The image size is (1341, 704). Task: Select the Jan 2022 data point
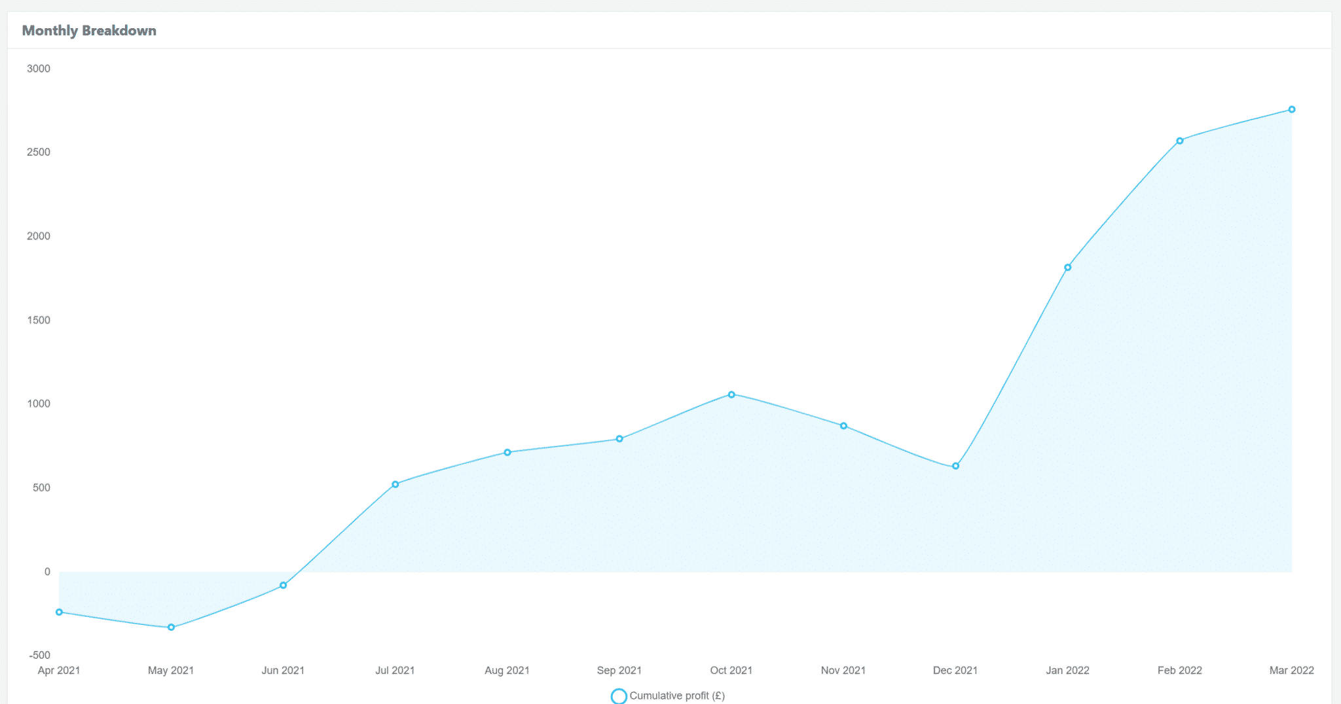1068,268
